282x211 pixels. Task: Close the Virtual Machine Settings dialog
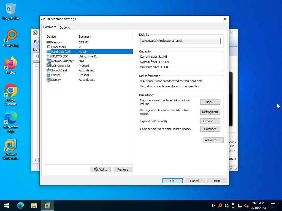tap(225, 19)
